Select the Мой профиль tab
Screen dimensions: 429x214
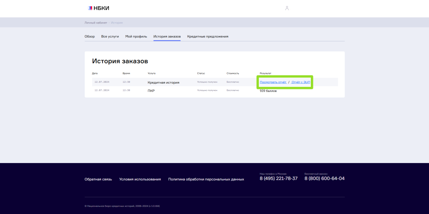[136, 36]
